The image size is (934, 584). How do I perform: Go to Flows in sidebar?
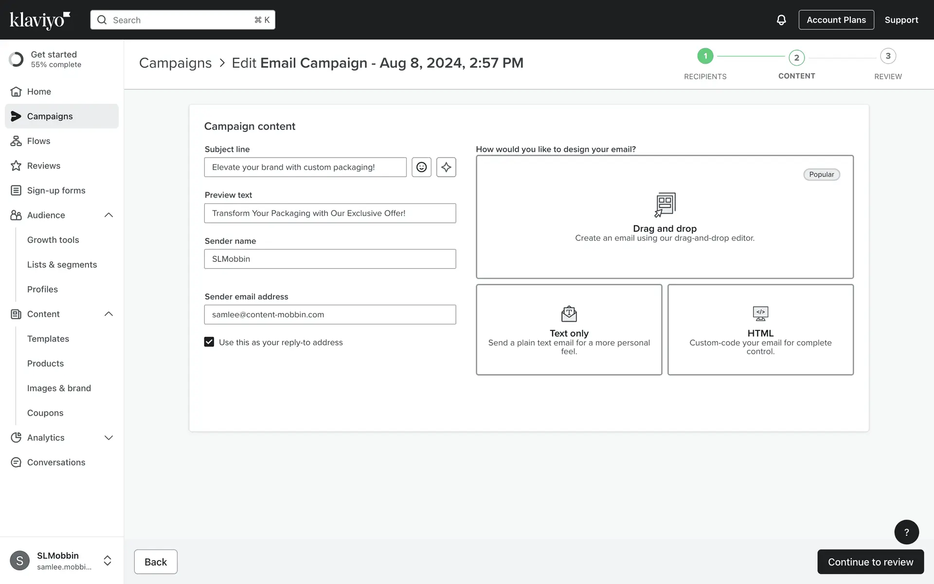[38, 141]
